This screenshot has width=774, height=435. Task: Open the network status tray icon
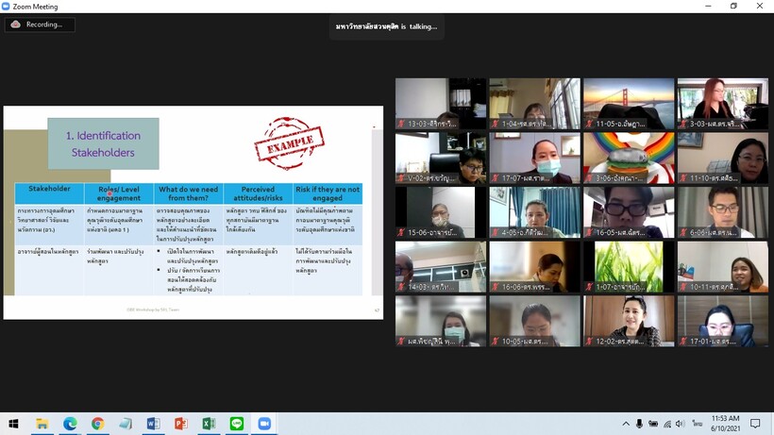[667, 424]
